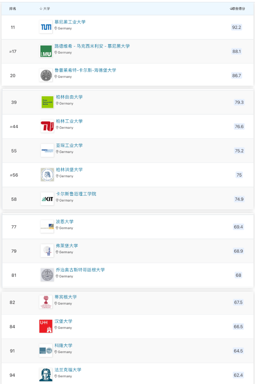Click the TUM university logo
255x384 pixels.
[x=46, y=27]
